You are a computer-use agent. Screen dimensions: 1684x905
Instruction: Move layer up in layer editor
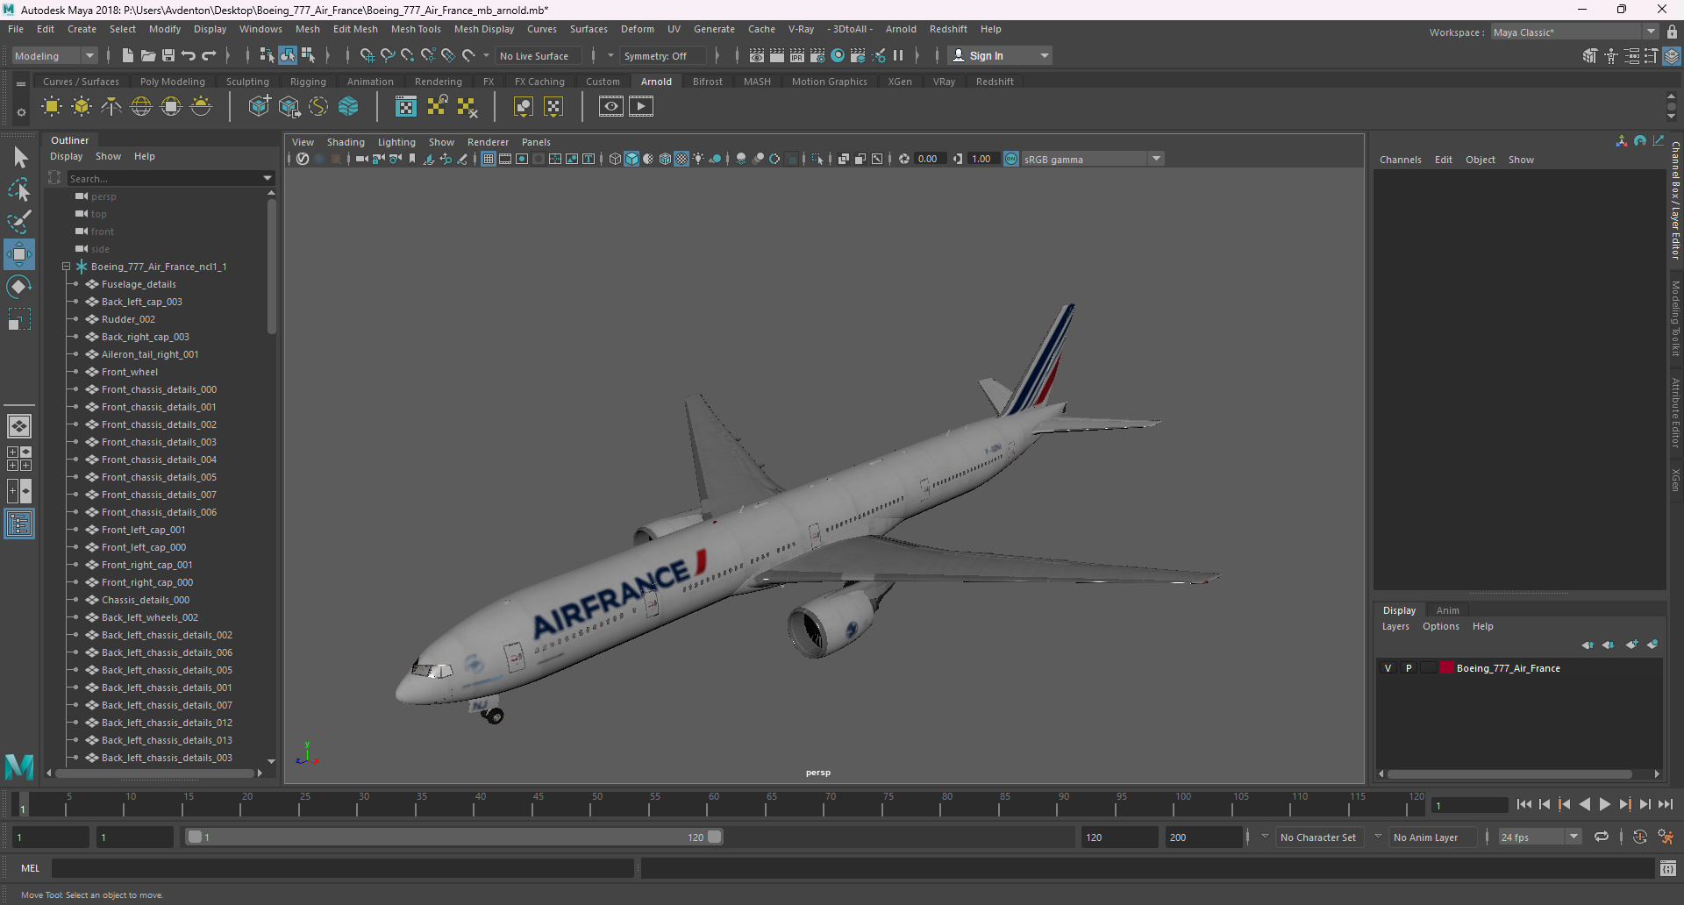click(1588, 645)
